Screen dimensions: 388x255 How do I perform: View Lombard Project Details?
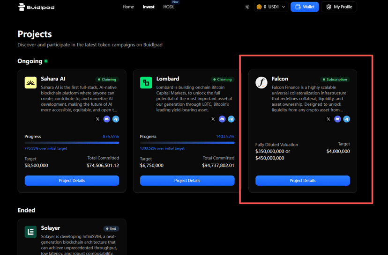pos(187,181)
